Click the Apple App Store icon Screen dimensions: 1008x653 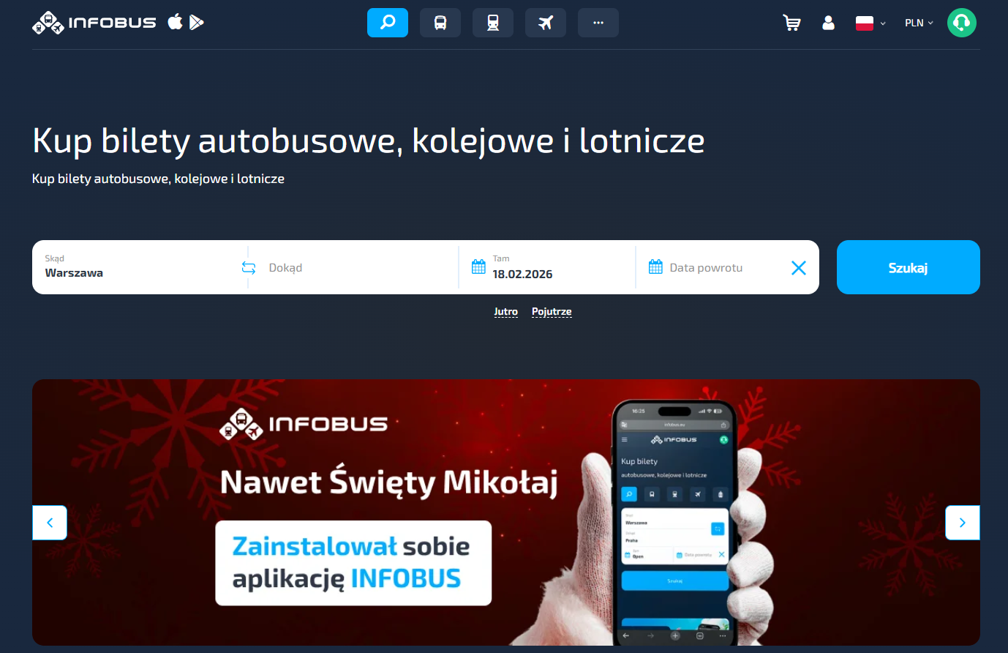tap(176, 22)
